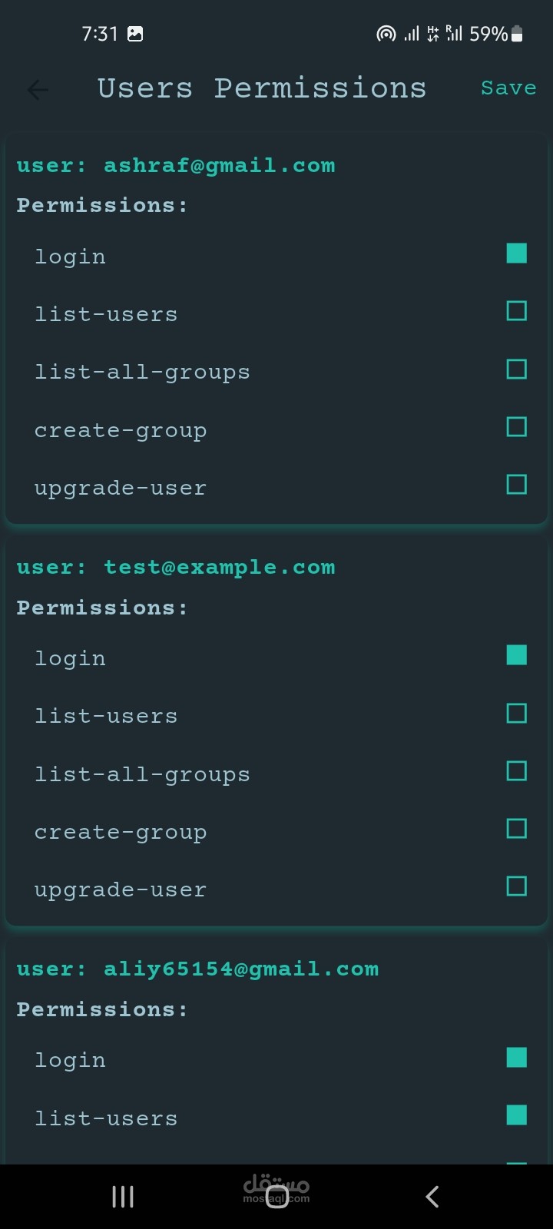
Task: Enable create-group for test@example.com
Action: [517, 829]
